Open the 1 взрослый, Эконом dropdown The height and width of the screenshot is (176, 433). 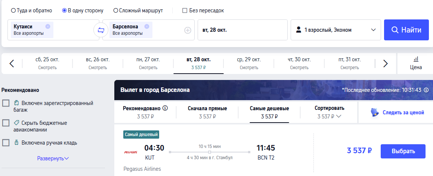click(336, 30)
